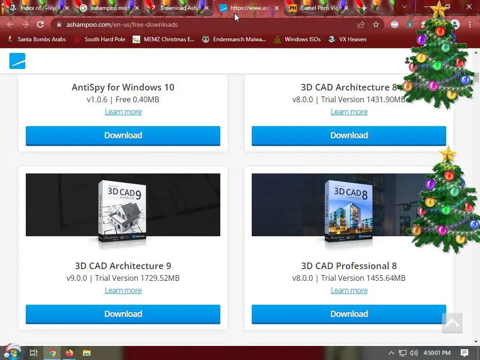Show hidden system tray icons
This screenshot has width=480, height=360.
coord(391,353)
